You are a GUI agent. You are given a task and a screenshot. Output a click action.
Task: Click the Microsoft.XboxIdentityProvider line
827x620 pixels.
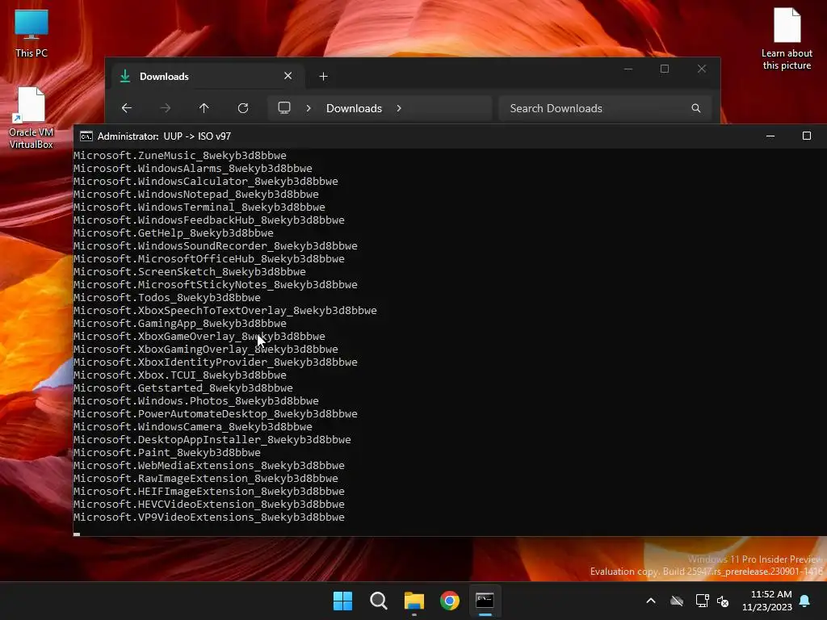click(x=215, y=362)
